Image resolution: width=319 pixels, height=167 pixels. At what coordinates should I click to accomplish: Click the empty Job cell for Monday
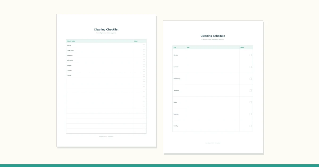[x=213, y=55]
